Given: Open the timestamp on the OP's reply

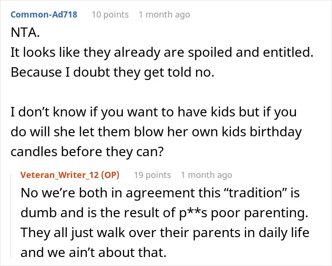Looking at the screenshot, I should click(x=206, y=175).
